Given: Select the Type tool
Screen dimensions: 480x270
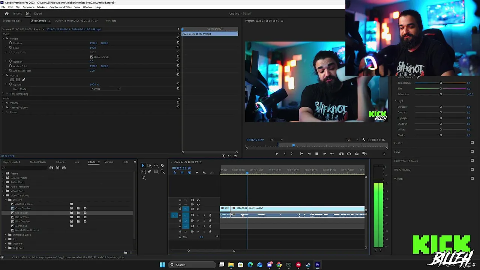Looking at the screenshot, I should point(143,177).
